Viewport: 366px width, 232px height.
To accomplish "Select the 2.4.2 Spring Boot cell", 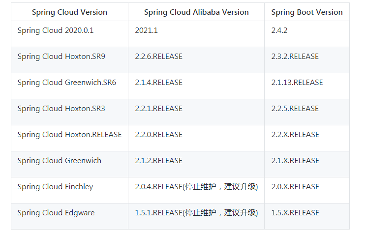I will click(x=307, y=34).
